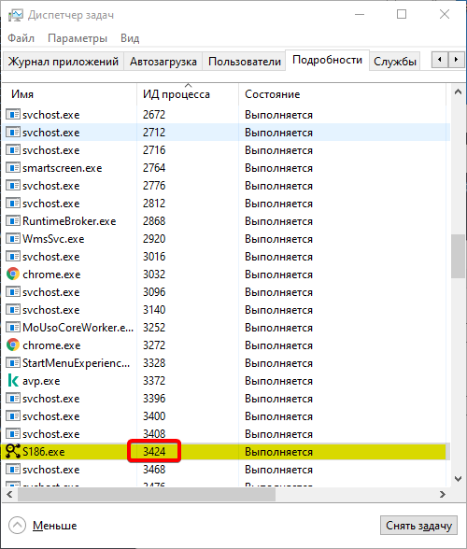Collapse view with the Меньше arrow icon
The height and width of the screenshot is (549, 467).
[x=17, y=526]
